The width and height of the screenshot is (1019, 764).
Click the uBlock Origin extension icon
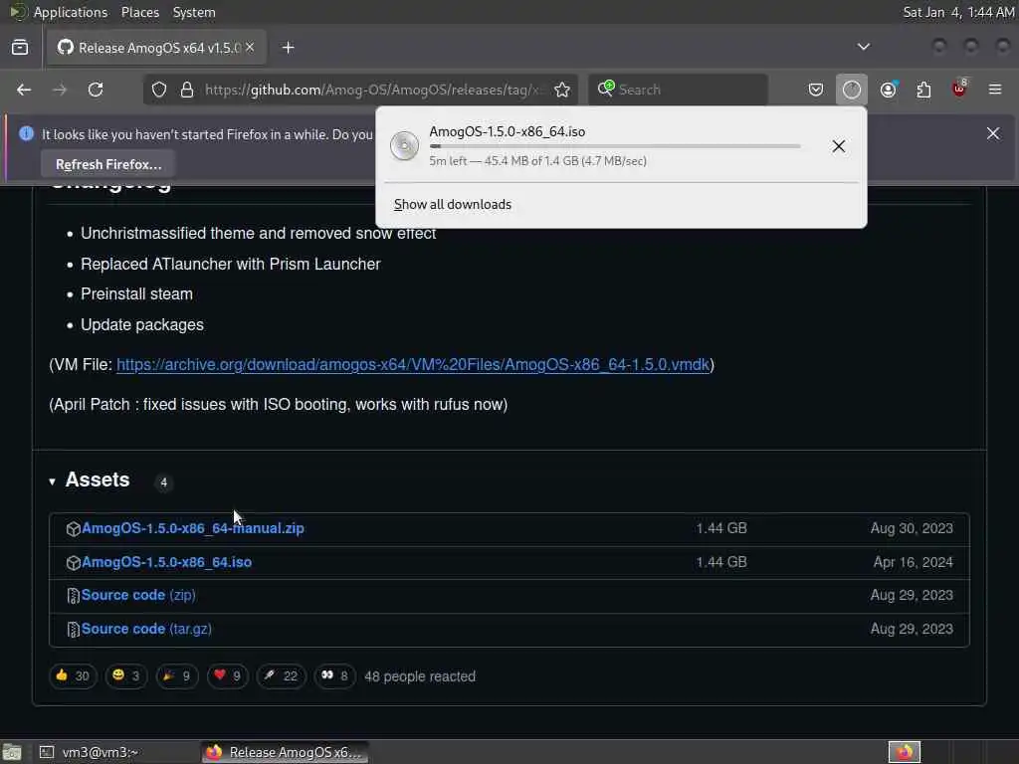pyautogui.click(x=959, y=89)
